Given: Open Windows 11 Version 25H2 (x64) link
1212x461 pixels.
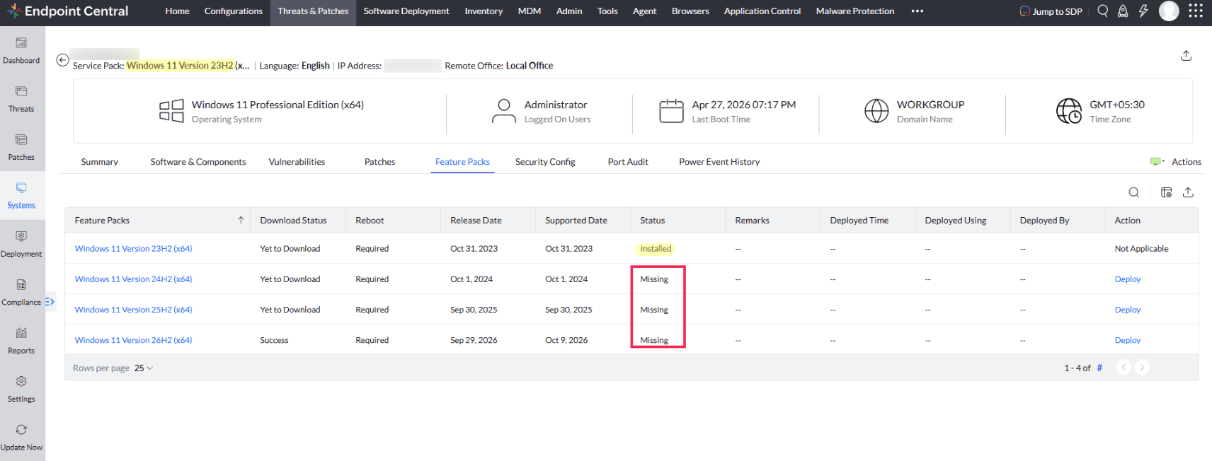Looking at the screenshot, I should (x=134, y=310).
